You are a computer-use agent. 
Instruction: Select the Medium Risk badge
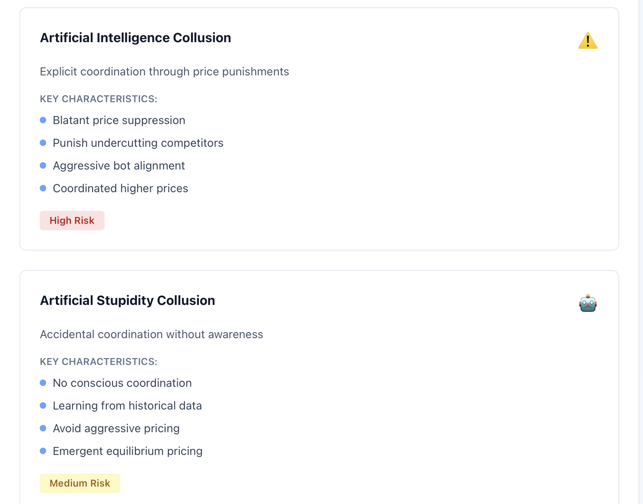(80, 483)
